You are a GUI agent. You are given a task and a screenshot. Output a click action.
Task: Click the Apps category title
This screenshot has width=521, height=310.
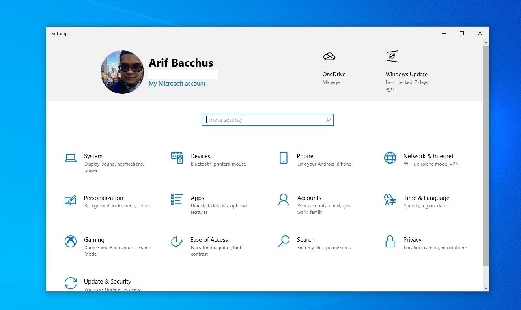198,198
